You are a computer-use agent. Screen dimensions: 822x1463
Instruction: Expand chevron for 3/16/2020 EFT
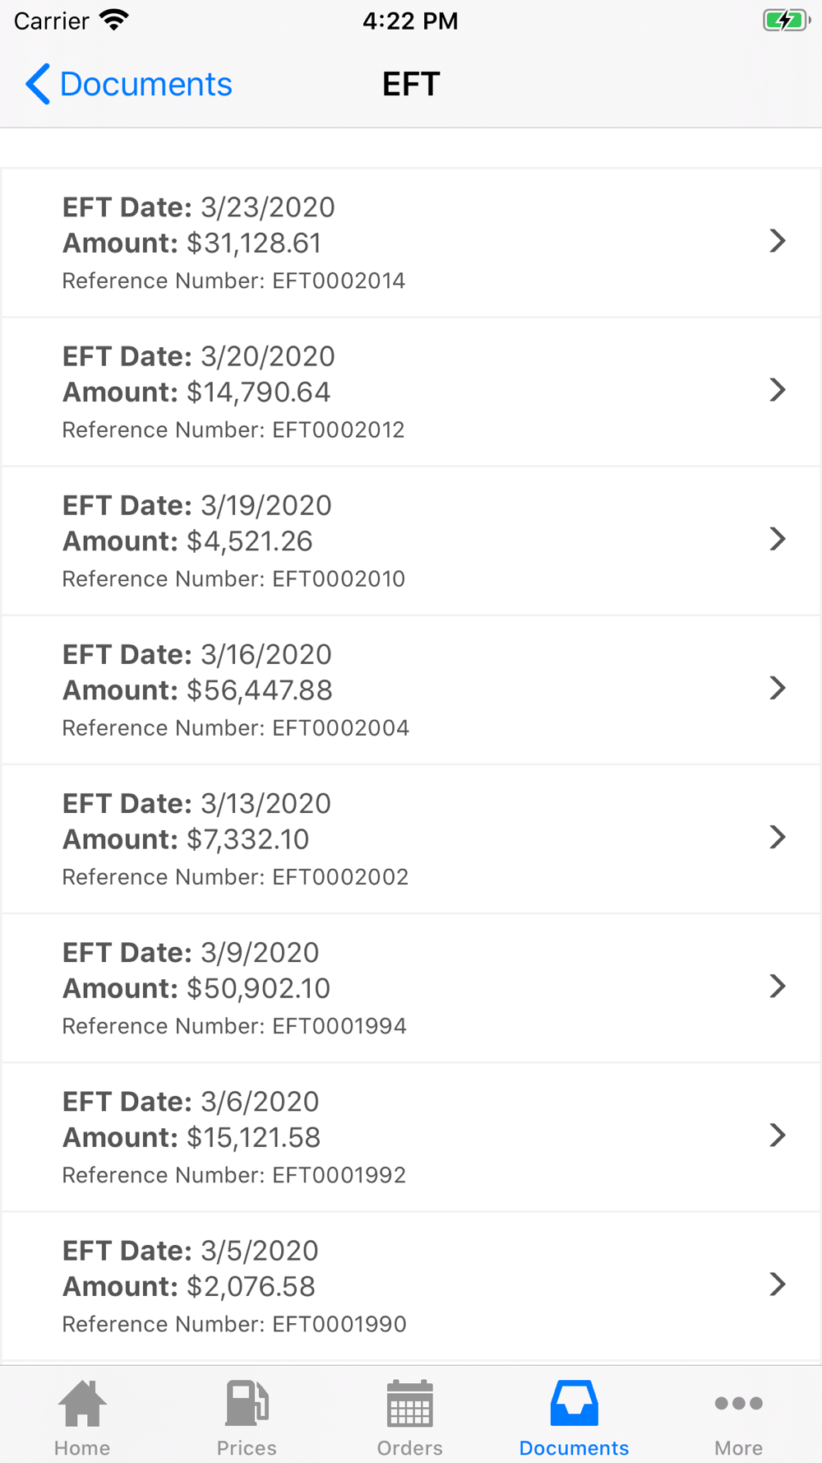tap(778, 688)
